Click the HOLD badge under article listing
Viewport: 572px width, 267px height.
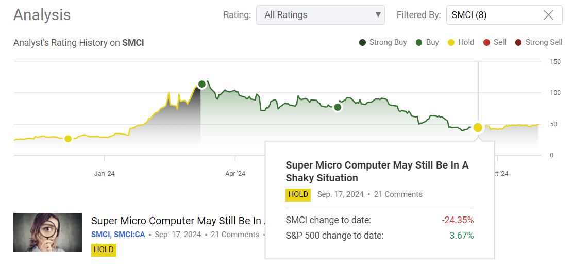pyautogui.click(x=104, y=250)
